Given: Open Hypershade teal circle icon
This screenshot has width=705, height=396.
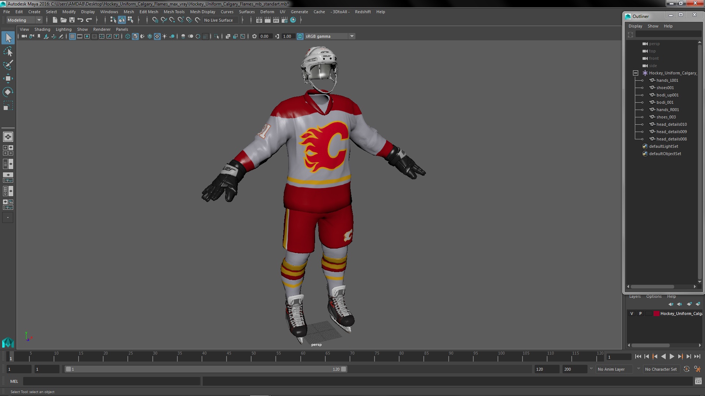Looking at the screenshot, I should coord(293,20).
